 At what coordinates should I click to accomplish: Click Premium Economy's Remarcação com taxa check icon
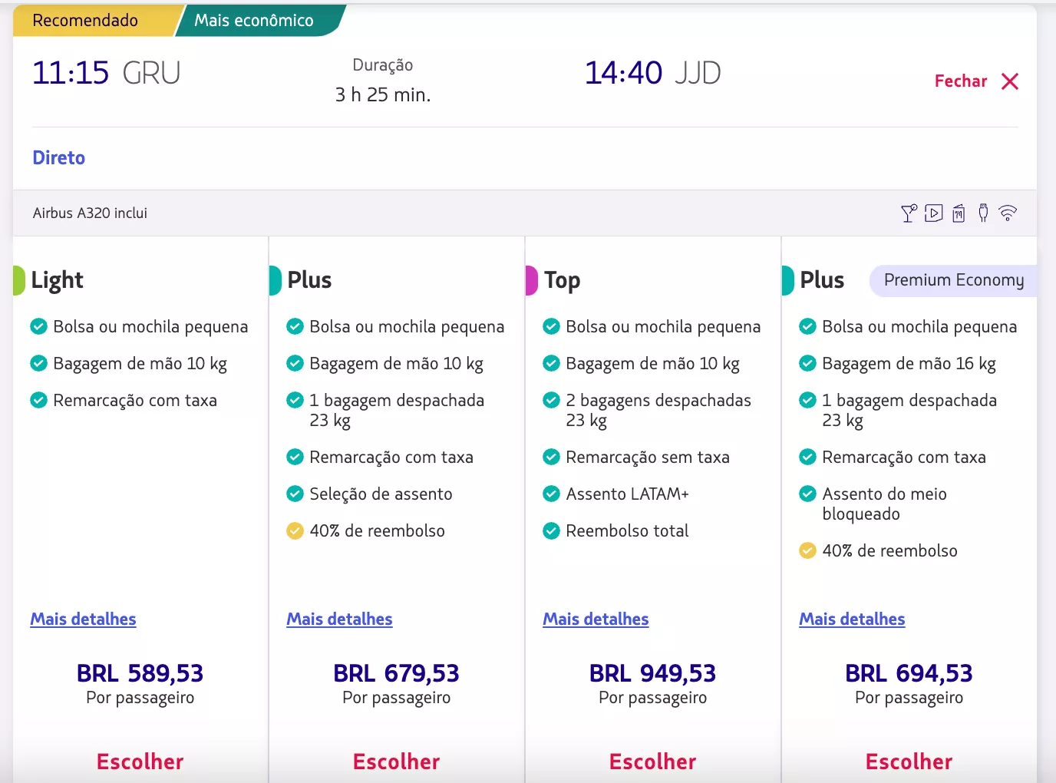click(807, 457)
